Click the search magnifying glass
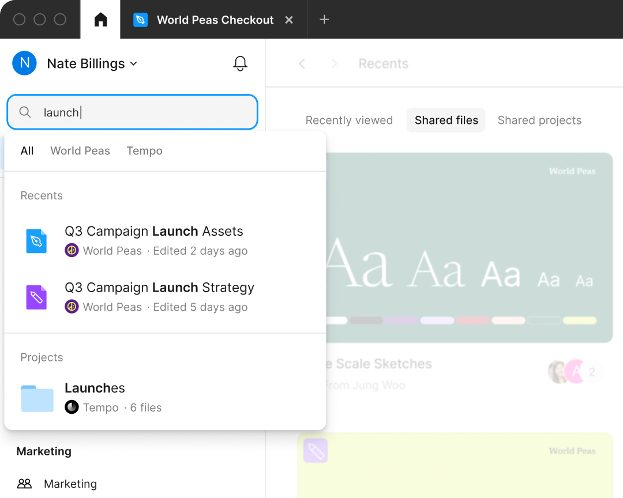 (x=25, y=111)
